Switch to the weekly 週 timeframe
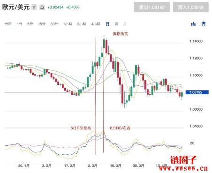 click(x=116, y=24)
